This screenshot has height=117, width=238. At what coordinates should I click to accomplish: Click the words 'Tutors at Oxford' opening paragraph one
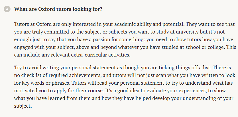[33, 24]
